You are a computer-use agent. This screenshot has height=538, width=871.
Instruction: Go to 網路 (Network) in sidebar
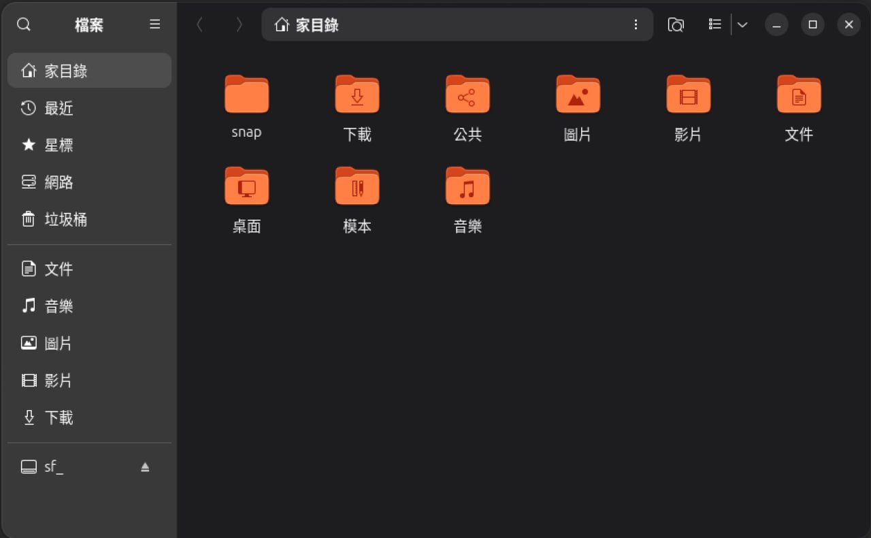59,182
